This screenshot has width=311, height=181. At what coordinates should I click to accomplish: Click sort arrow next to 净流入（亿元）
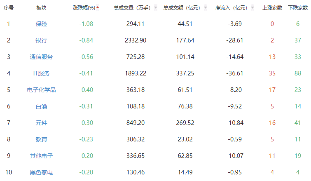pos(254,7)
